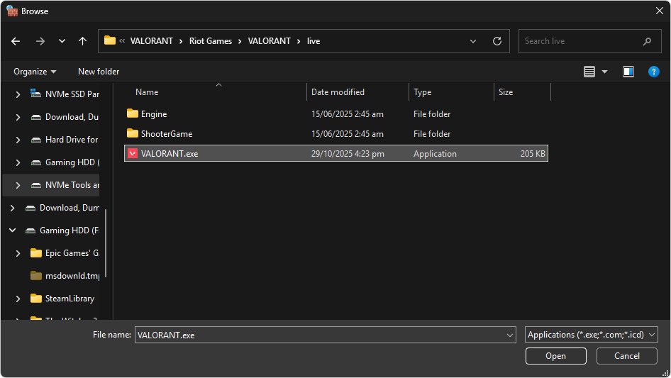Open the Organize menu
Image resolution: width=671 pixels, height=378 pixels.
(x=35, y=72)
